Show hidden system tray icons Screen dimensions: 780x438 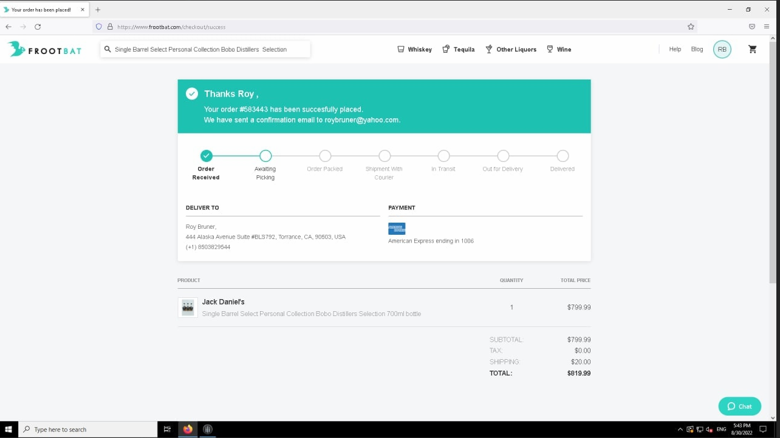tap(680, 430)
